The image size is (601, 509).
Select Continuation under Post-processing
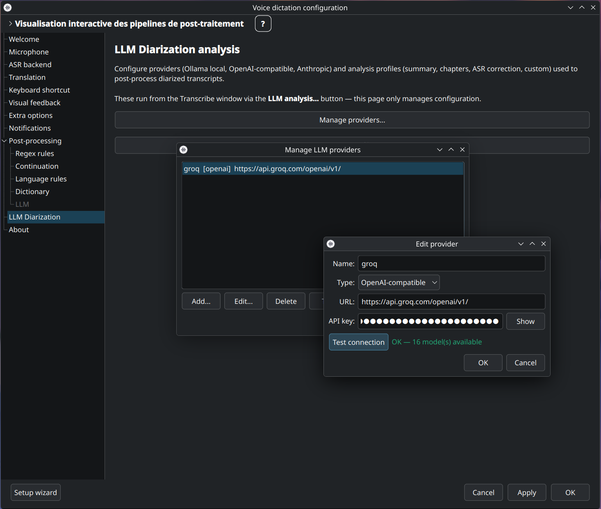37,166
